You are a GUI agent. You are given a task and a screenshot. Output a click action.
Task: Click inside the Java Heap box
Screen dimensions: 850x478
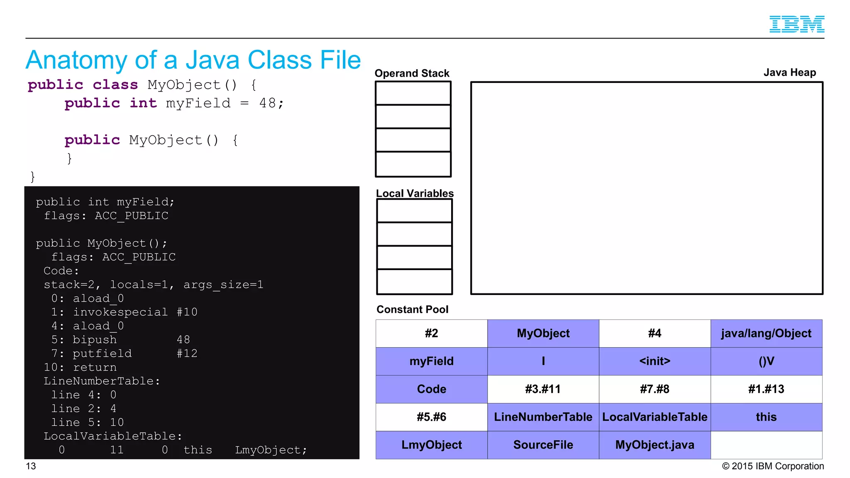click(647, 188)
